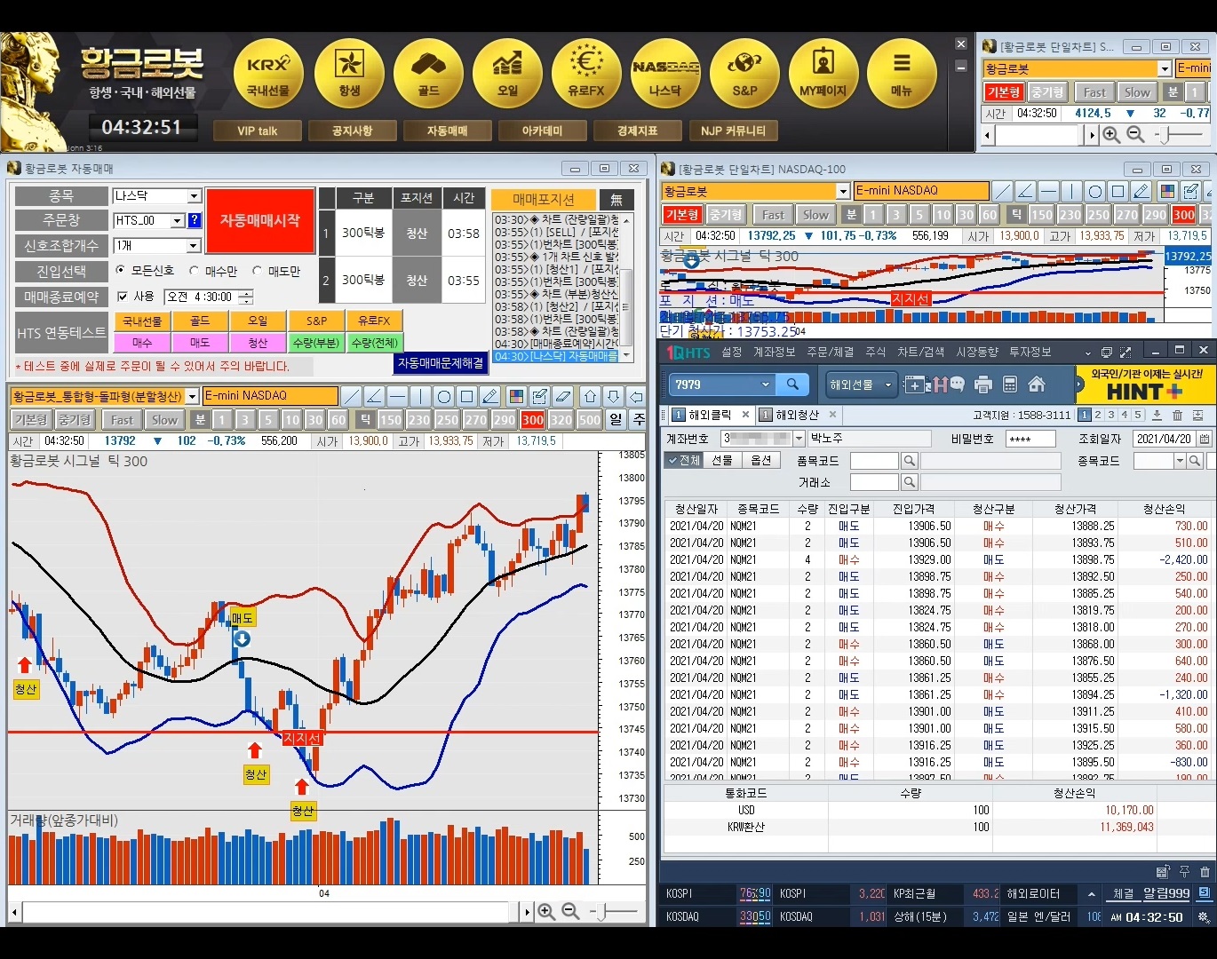The image size is (1217, 959).
Task: Click VIP talk button
Action: tap(258, 131)
